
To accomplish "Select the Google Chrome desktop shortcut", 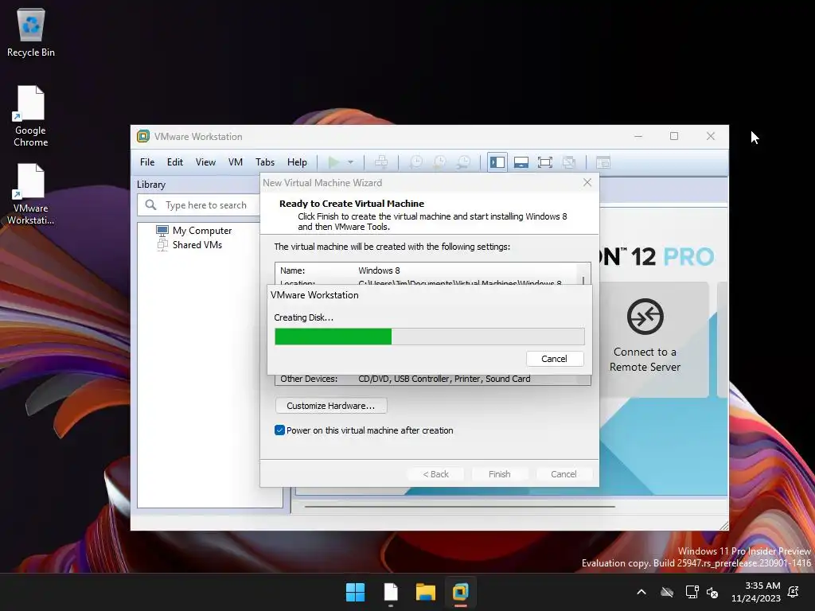I will [x=31, y=116].
